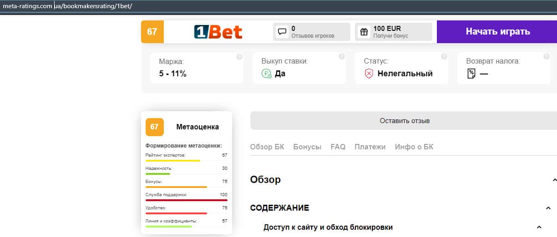Click the help icon in Статус card

[x=444, y=57]
